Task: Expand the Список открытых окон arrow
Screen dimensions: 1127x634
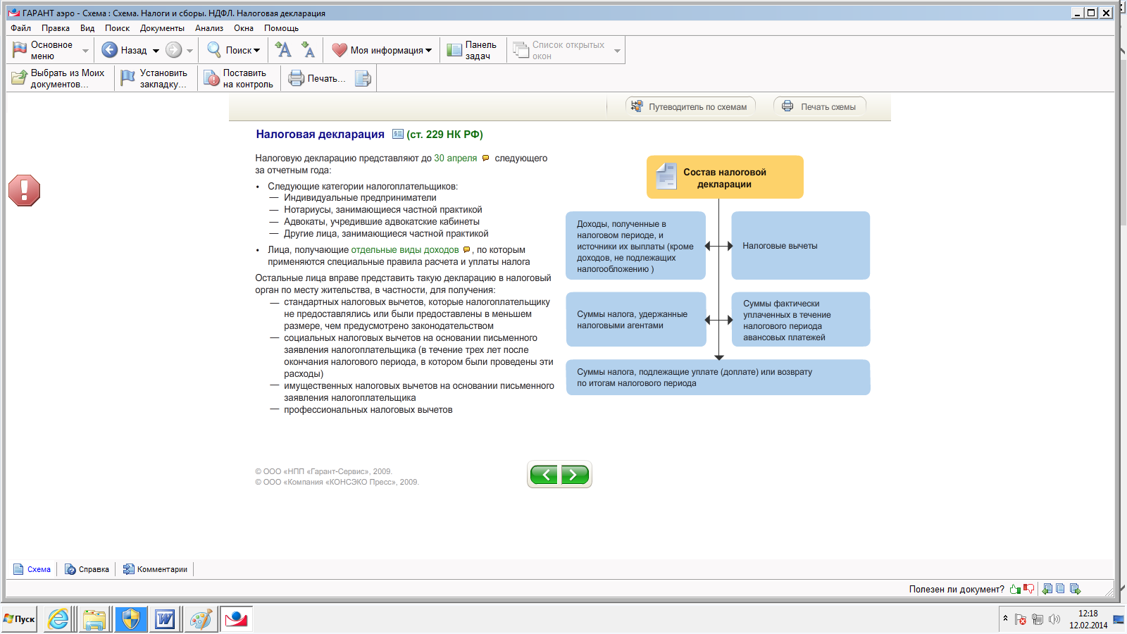Action: [617, 51]
